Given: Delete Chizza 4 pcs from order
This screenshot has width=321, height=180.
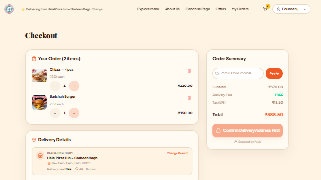Looking at the screenshot, I should (x=189, y=71).
